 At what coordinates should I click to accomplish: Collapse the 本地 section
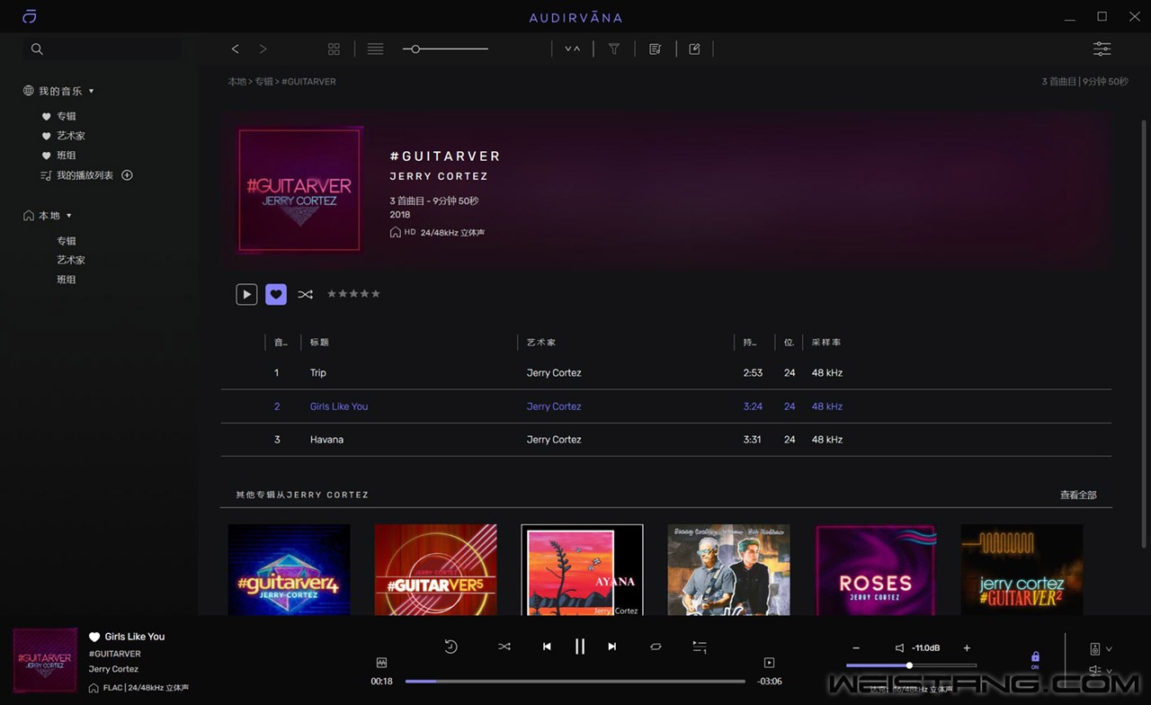[x=68, y=216]
